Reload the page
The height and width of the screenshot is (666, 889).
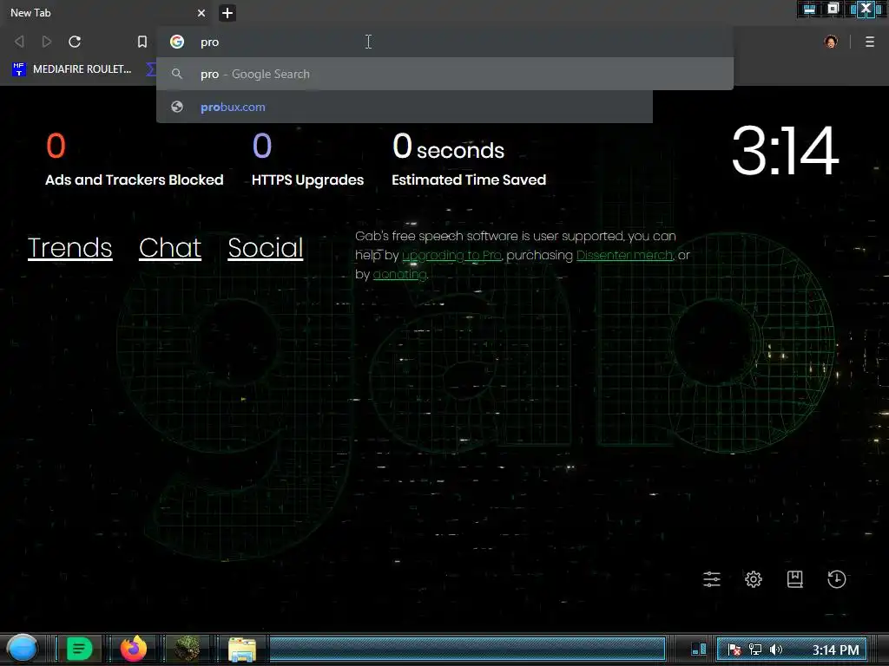75,42
